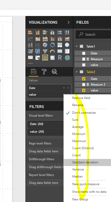The height and width of the screenshot is (202, 111).
Task: Select the Map globe visual
Action: (x=67, y=45)
